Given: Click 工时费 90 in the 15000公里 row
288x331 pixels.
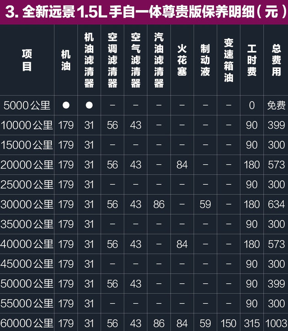Looking at the screenshot, I should coord(252,145).
